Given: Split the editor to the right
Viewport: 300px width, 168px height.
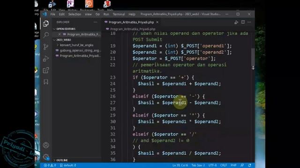Looking at the screenshot, I should click(243, 22).
